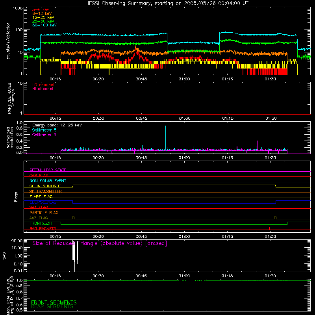
Task: Click the 00:30 tick under the Flags panel
Action: (98, 237)
